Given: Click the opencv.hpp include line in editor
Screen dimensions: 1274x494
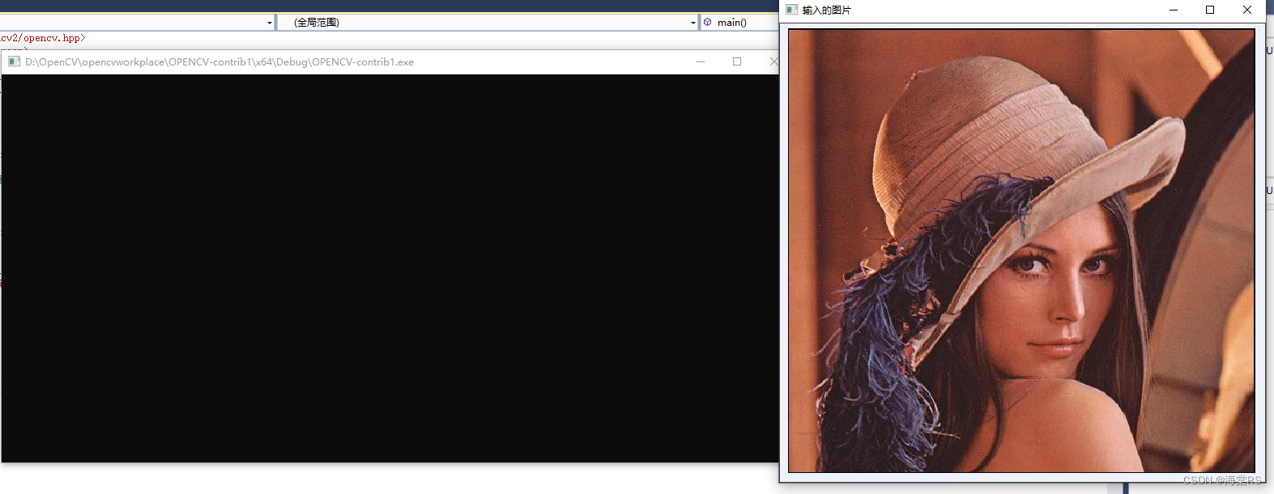Looking at the screenshot, I should click(43, 38).
